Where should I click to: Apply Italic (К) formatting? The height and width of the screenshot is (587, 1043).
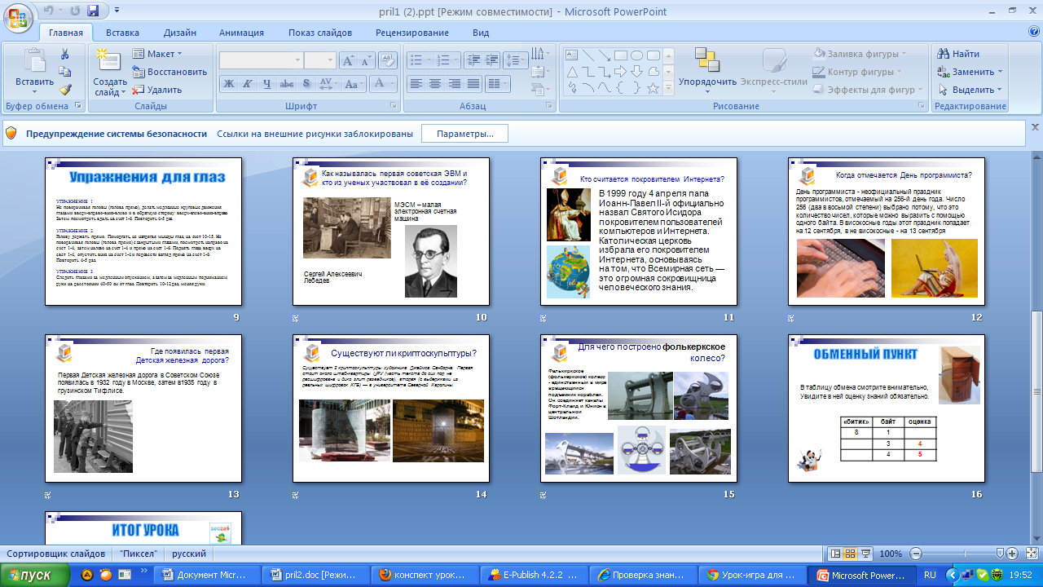tap(247, 83)
